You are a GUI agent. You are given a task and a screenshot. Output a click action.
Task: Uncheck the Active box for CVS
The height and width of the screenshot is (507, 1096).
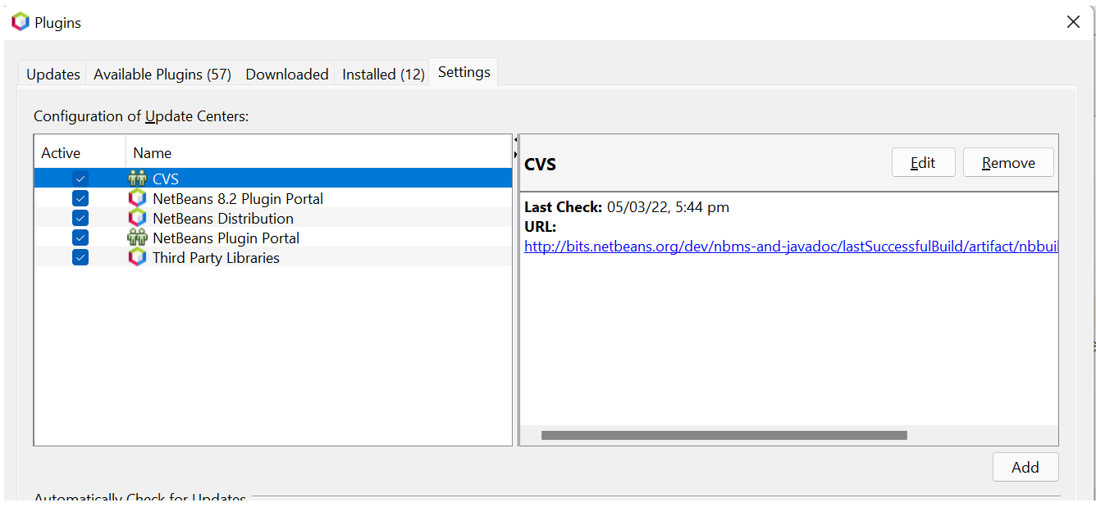click(x=80, y=179)
